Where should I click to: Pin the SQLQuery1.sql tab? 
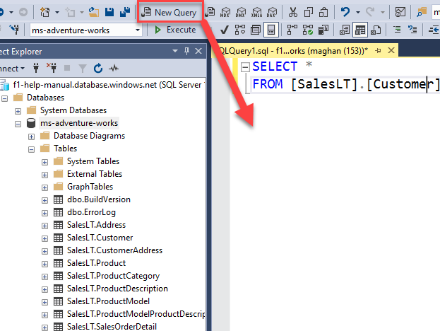[x=379, y=51]
